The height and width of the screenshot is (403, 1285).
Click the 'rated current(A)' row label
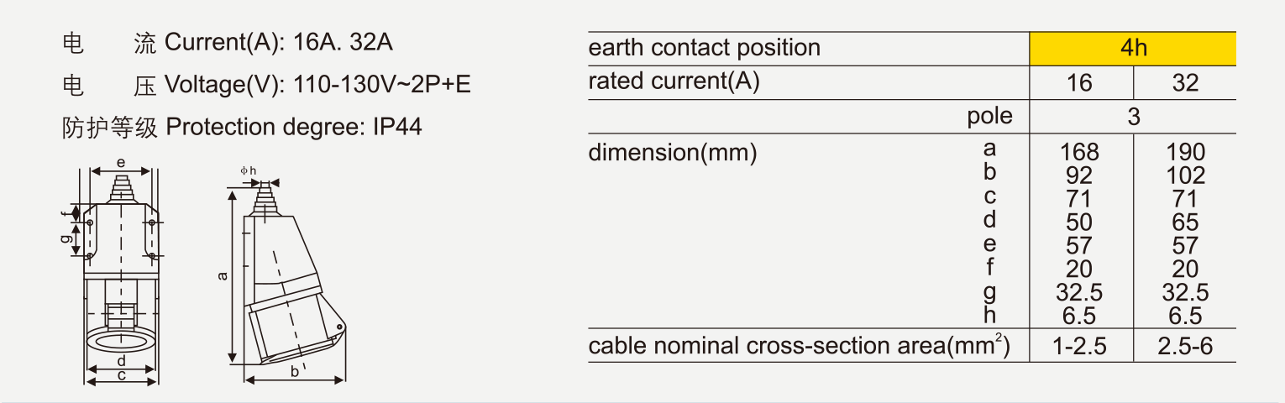click(674, 81)
